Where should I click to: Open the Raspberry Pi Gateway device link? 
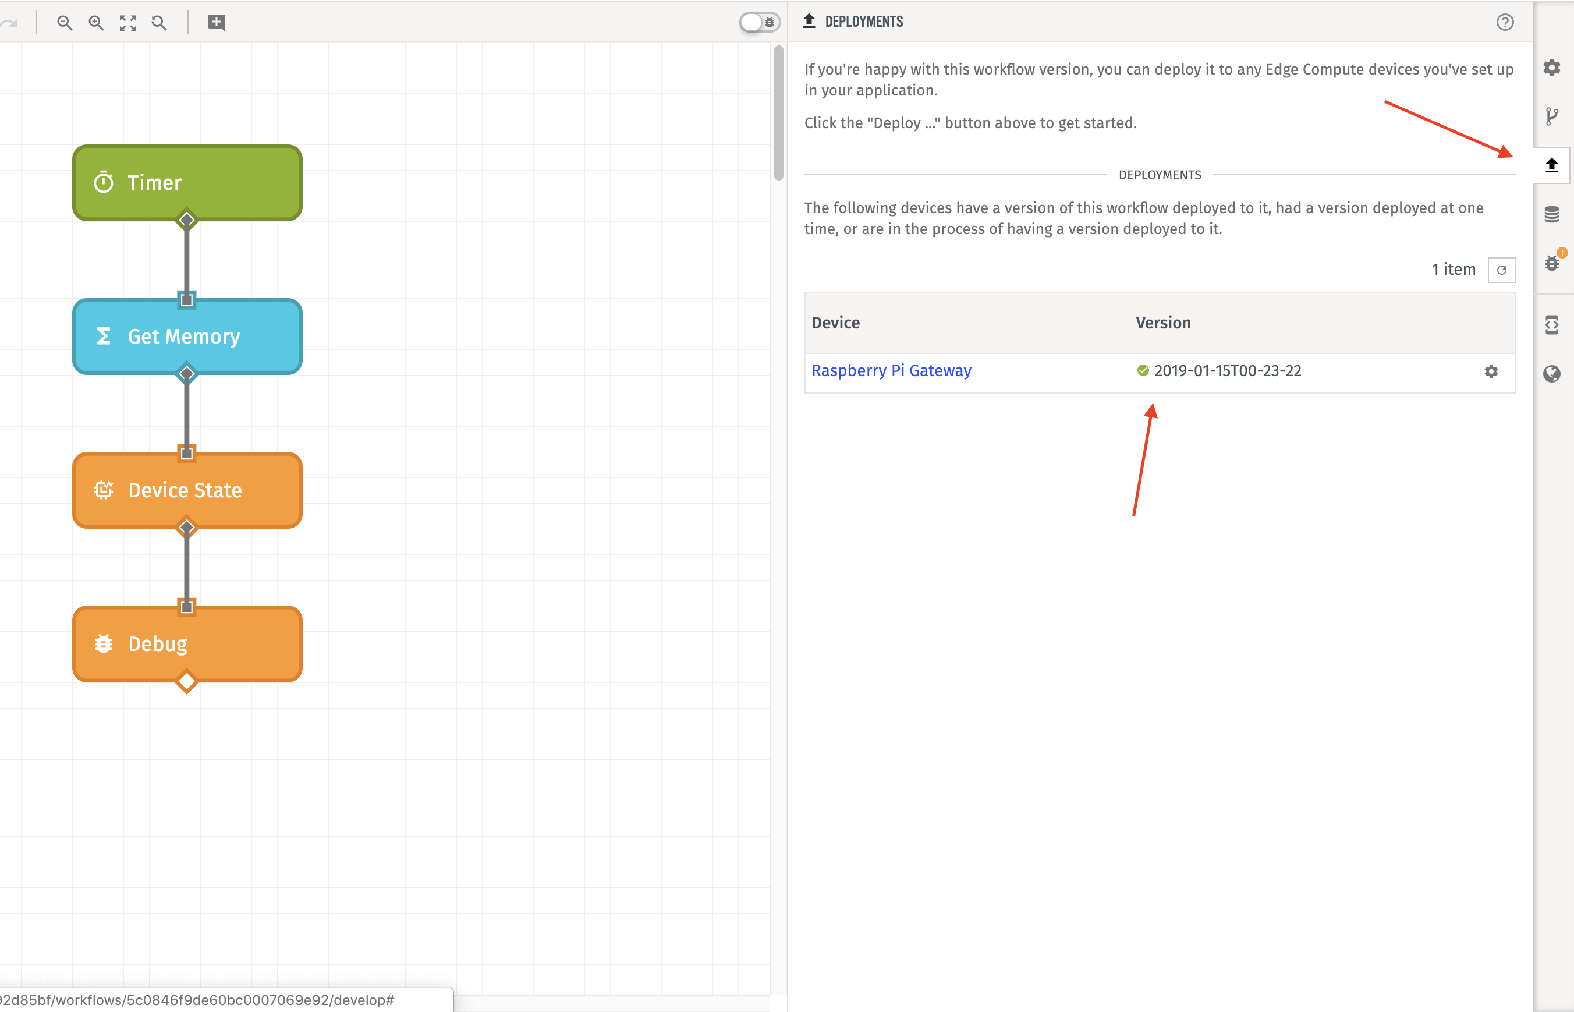[x=891, y=371]
